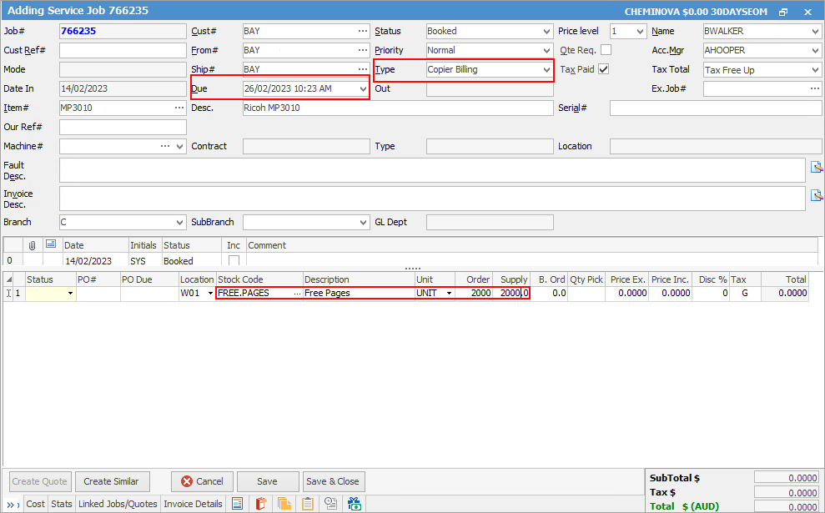Image resolution: width=825 pixels, height=513 pixels.
Task: Click the red clipboard icon in bottom bar
Action: click(x=261, y=504)
